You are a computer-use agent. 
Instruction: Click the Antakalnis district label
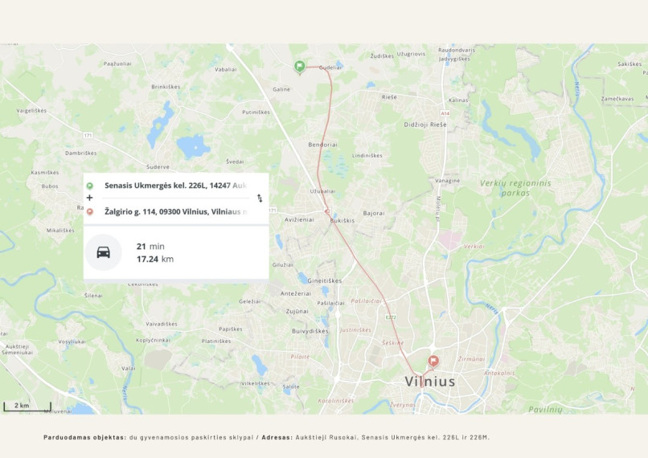[499, 373]
